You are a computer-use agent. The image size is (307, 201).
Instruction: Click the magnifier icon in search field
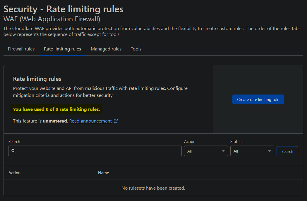pyautogui.click(x=13, y=151)
